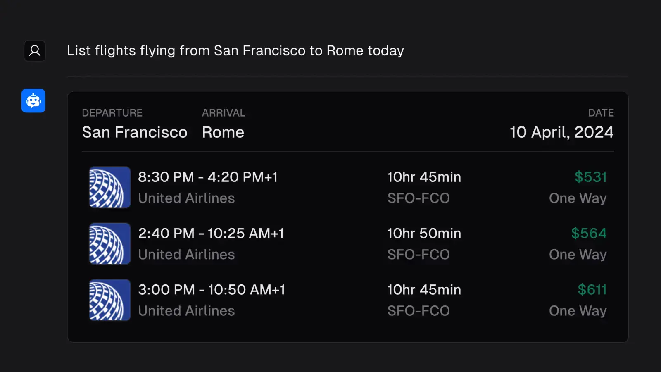Screen dimensions: 661x372
Task: Click the blue chatbot assistant icon
Action: [x=33, y=101]
